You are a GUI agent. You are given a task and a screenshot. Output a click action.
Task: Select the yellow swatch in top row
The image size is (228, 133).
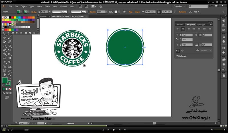[x=15, y=18]
